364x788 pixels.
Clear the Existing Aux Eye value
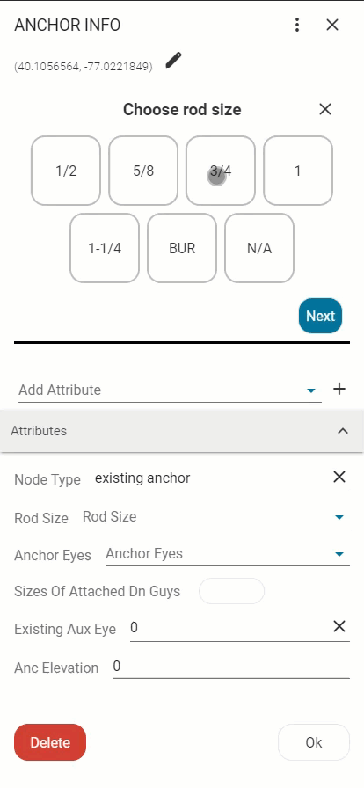[x=339, y=626]
